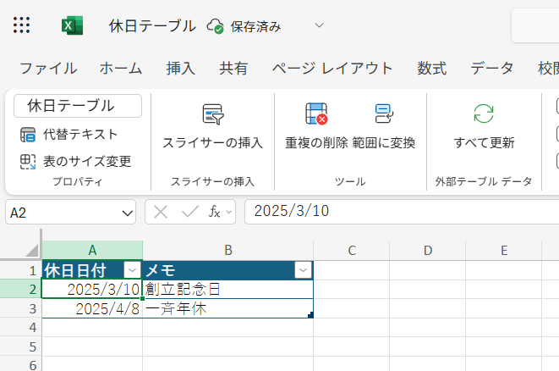Viewport: 559px width, 371px height.
Task: Open the メモ filter dropdown
Action: point(304,270)
